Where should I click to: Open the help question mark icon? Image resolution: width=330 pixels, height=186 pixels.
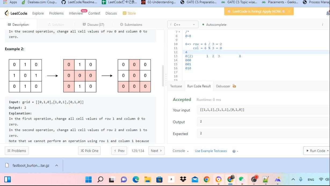point(234,151)
